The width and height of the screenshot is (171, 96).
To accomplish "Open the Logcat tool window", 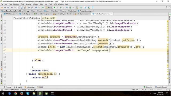I will (x=18, y=87).
